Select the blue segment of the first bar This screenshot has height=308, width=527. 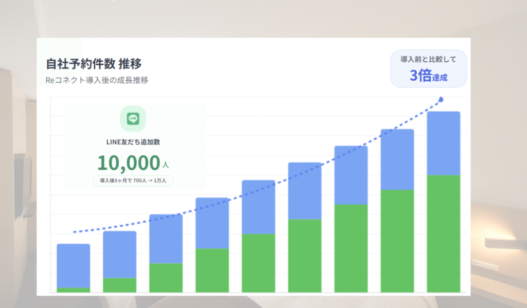pyautogui.click(x=73, y=265)
